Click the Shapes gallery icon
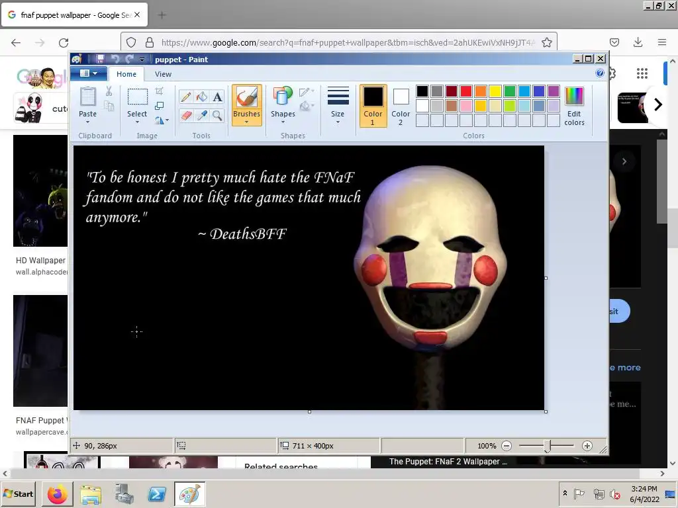The width and height of the screenshot is (678, 508). tap(283, 96)
